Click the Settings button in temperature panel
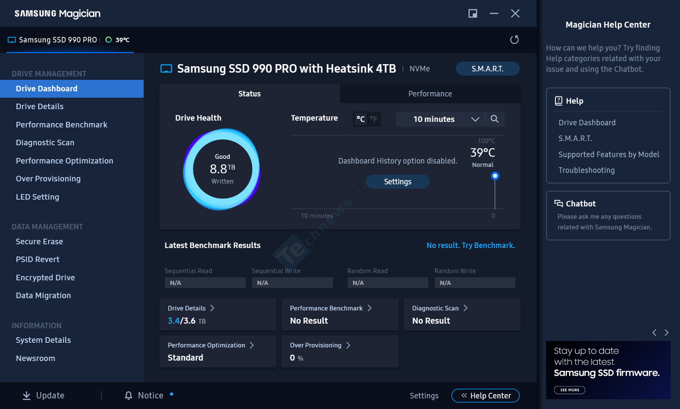This screenshot has height=409, width=680. (x=398, y=182)
